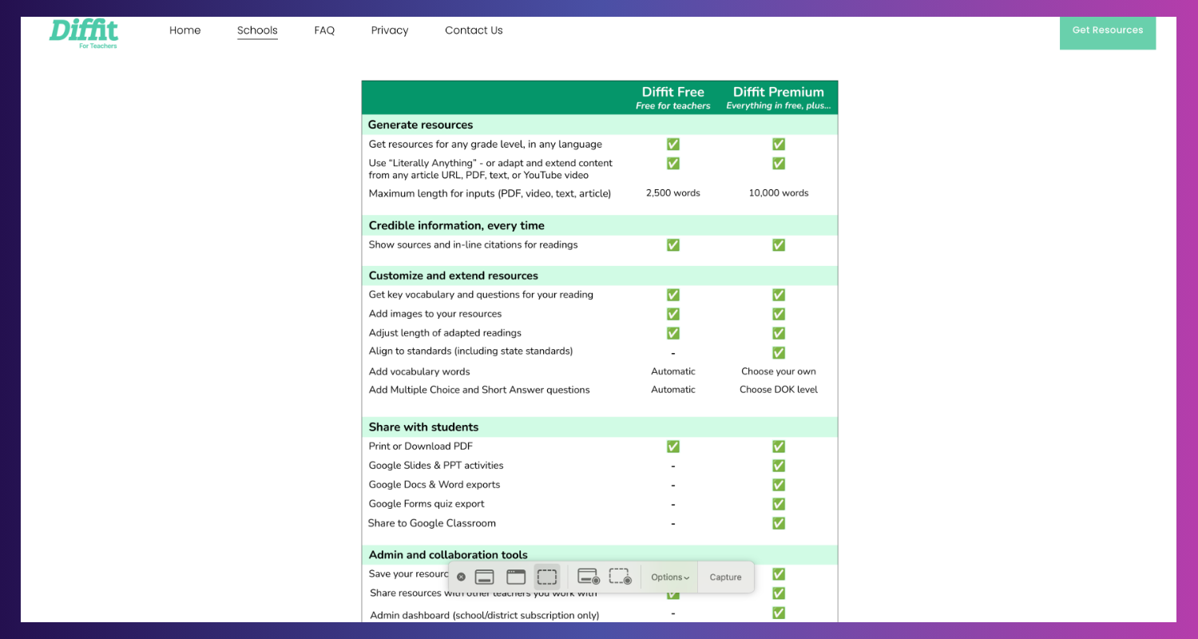
Task: Click Premium checkmark for Share to Google Classroom
Action: [x=779, y=523]
